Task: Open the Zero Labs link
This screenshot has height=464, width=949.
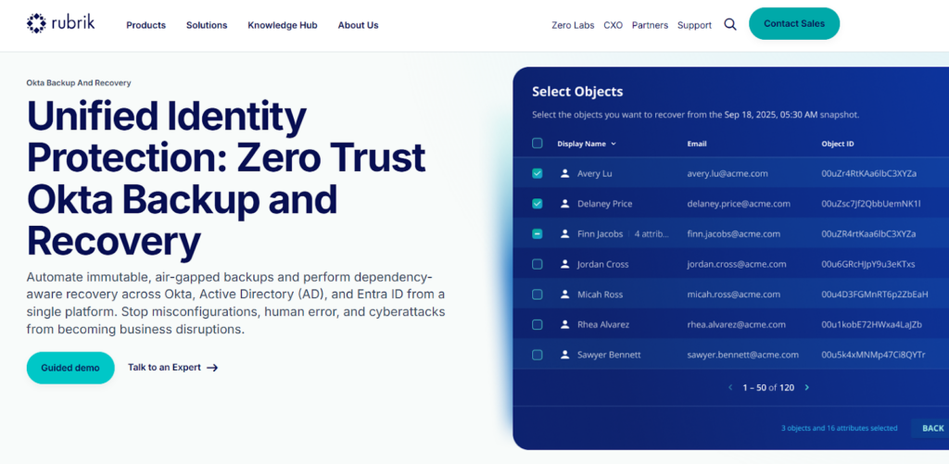Action: pyautogui.click(x=573, y=25)
